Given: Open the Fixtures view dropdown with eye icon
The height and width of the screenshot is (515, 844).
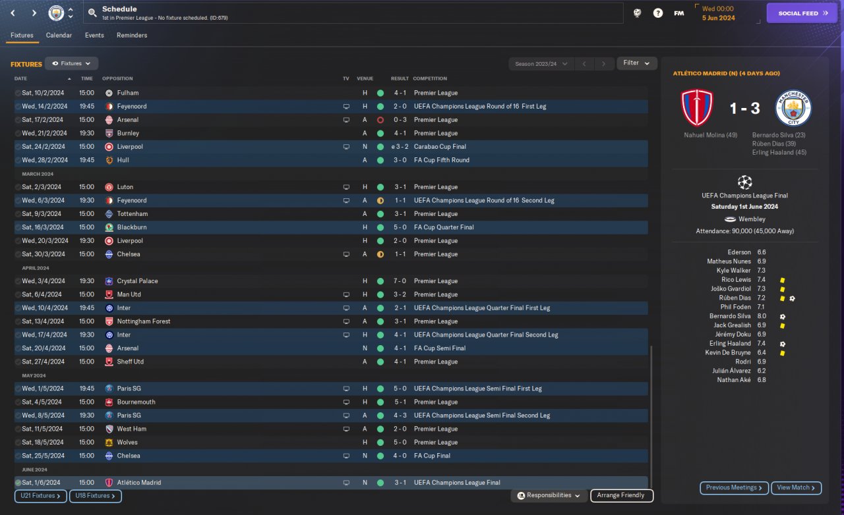Looking at the screenshot, I should pyautogui.click(x=72, y=63).
